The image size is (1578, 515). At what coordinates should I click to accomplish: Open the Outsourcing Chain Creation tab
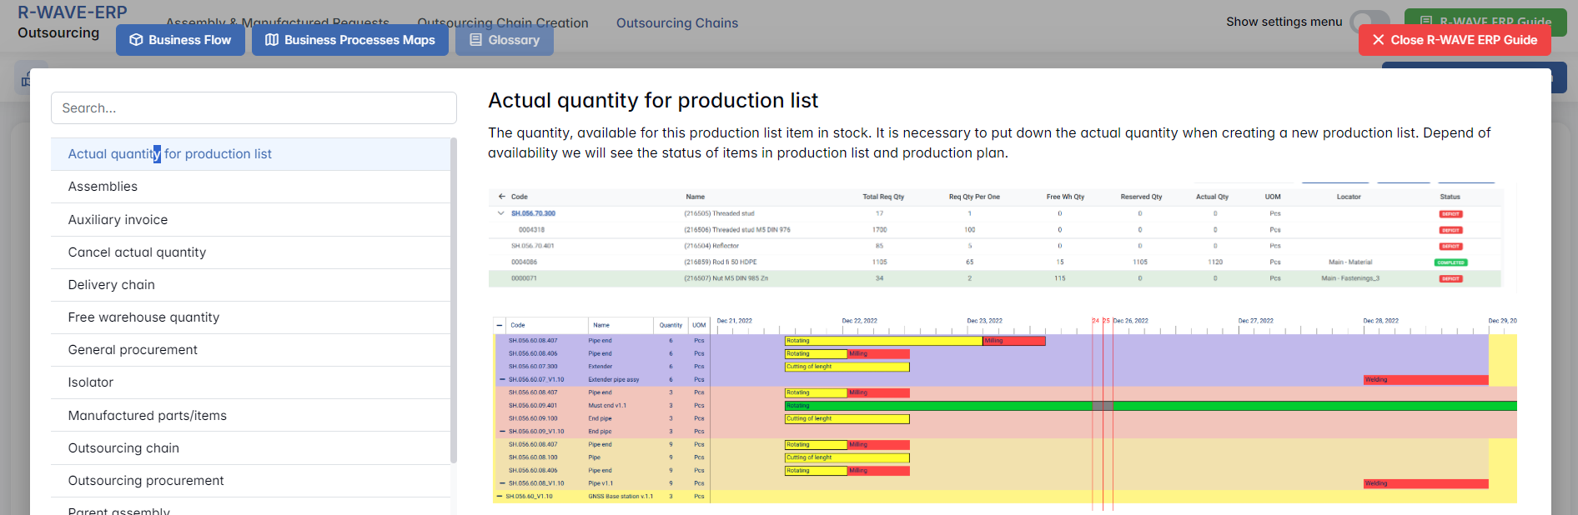point(503,22)
